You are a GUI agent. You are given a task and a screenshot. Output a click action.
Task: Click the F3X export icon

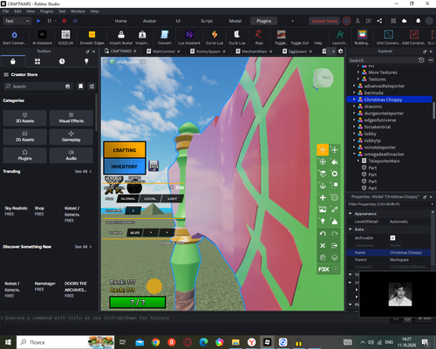pos(335,246)
